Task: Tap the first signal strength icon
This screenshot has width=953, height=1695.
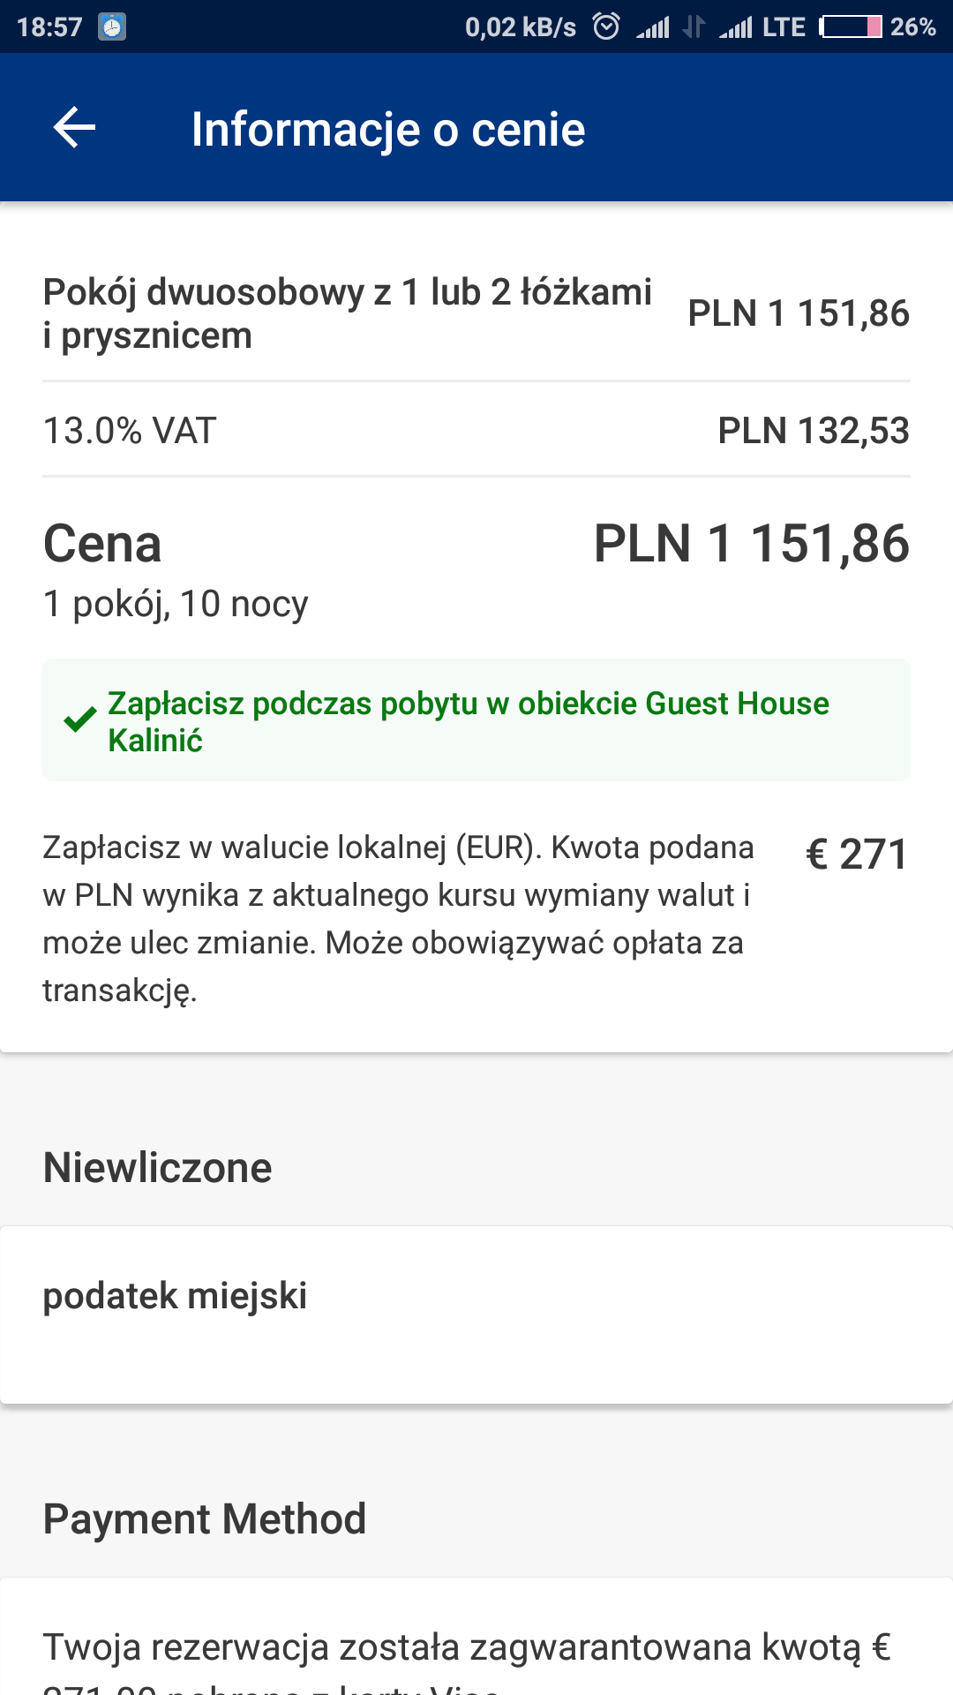Action: (654, 27)
